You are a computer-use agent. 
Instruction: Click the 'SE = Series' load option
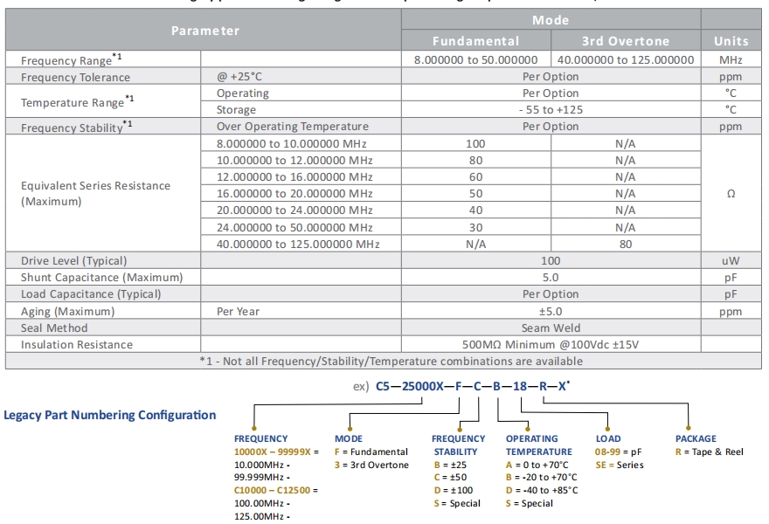(620, 465)
